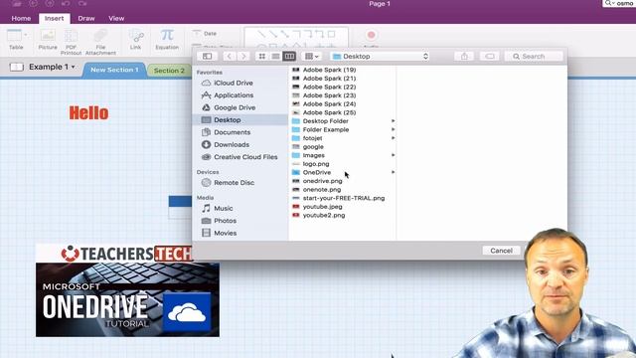Select Remote Disc under Devices
This screenshot has width=636, height=358.
(240, 183)
